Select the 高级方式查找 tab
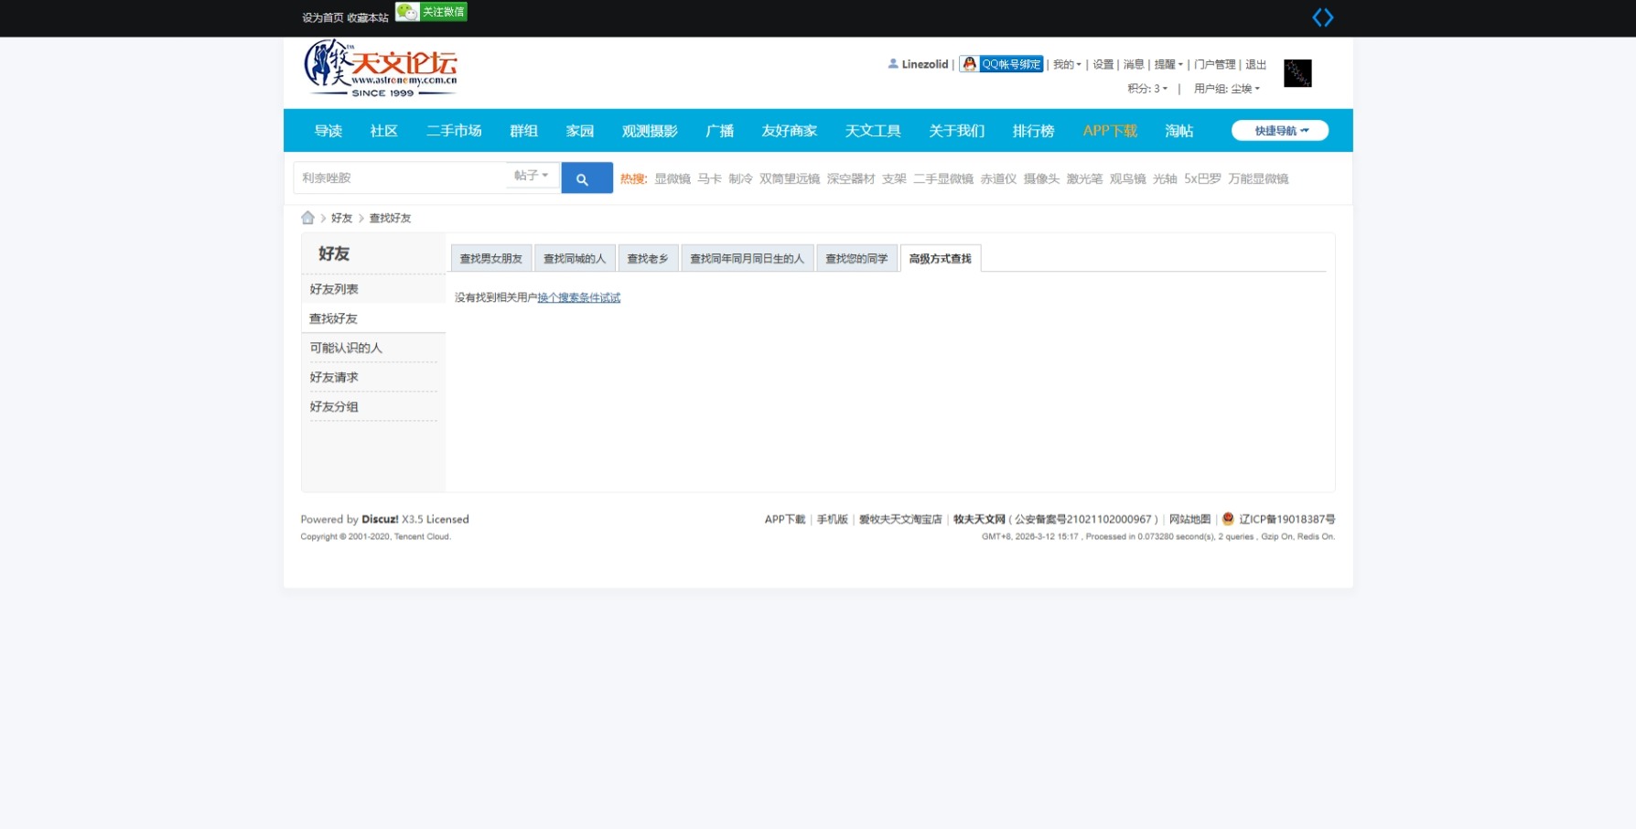This screenshot has width=1636, height=829. [940, 257]
